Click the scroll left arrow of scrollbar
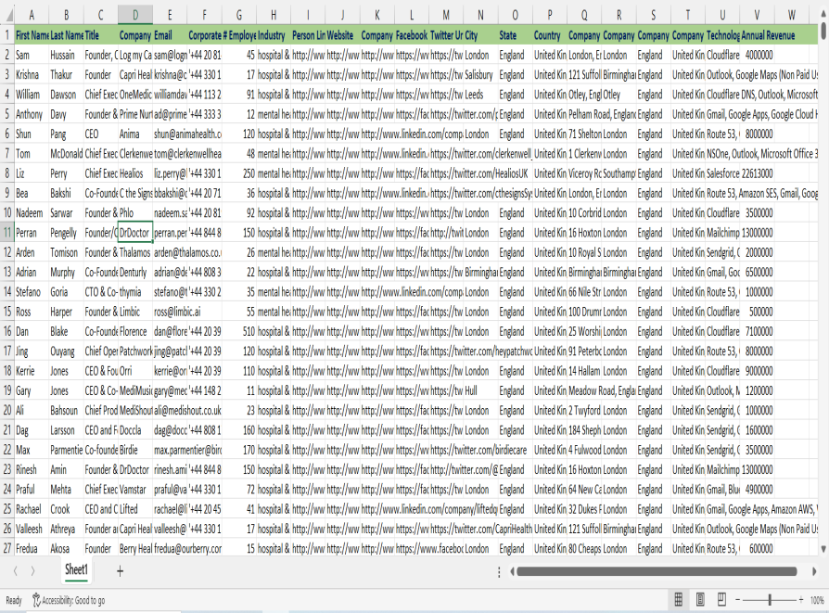Screen dimensions: 829x613 [510, 570]
